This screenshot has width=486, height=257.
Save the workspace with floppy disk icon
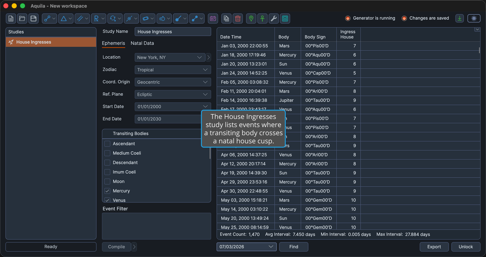pos(33,19)
